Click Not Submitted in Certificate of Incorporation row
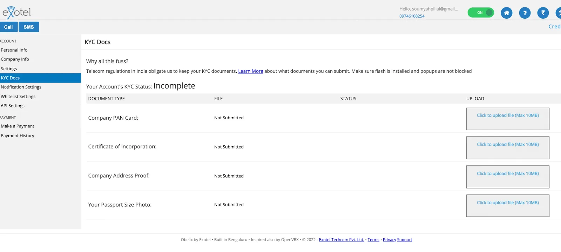Image resolution: width=561 pixels, height=252 pixels. (229, 147)
